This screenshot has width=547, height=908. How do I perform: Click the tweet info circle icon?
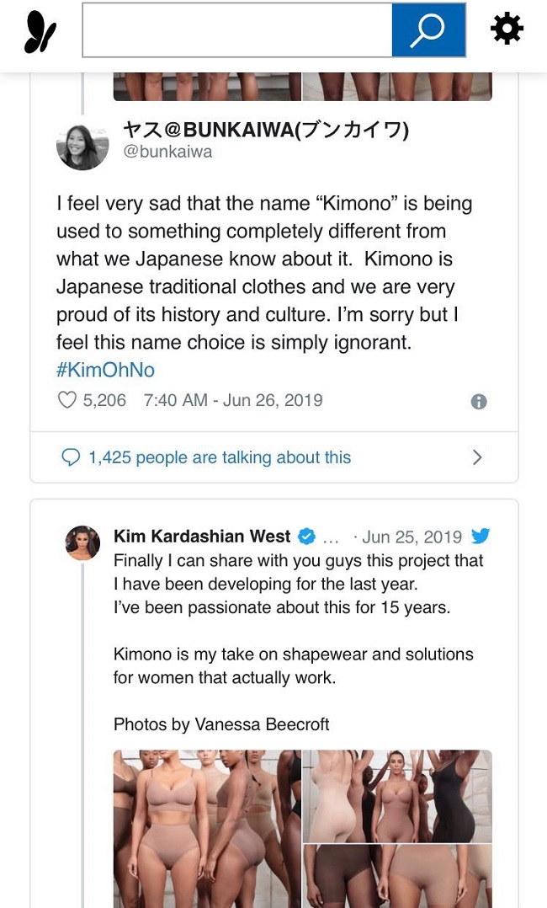[x=479, y=402]
